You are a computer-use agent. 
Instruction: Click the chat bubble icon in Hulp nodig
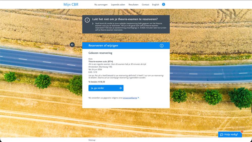pyautogui.click(x=222, y=134)
